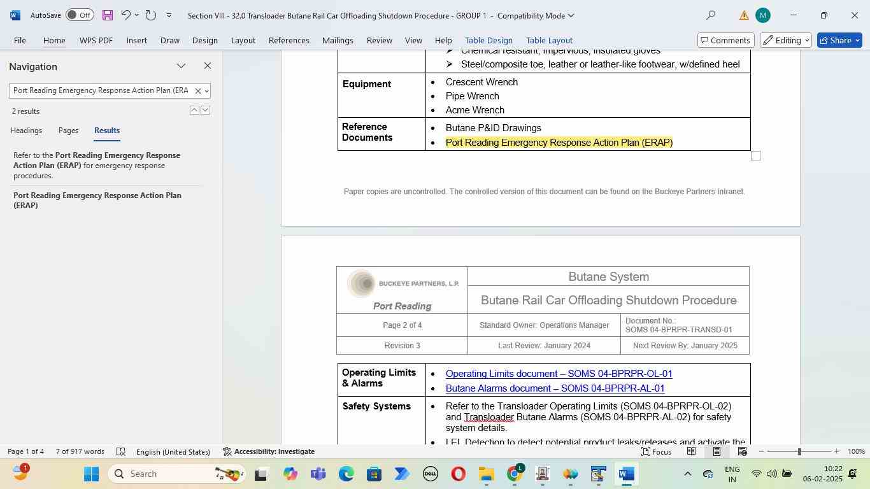Image resolution: width=870 pixels, height=489 pixels.
Task: Clear the navigation search text
Action: tap(197, 91)
